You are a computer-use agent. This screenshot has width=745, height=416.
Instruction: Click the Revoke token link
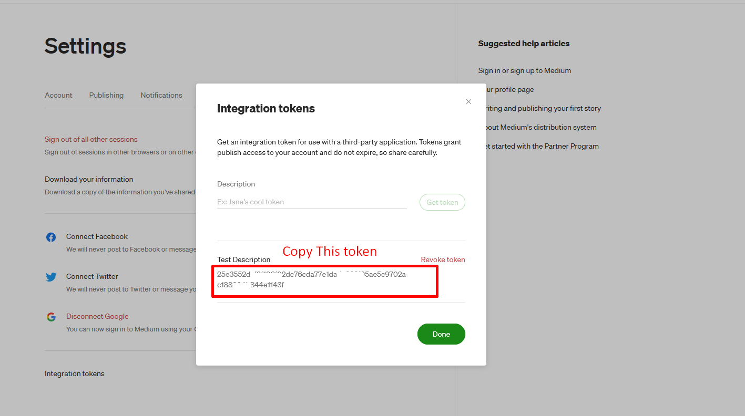[x=443, y=259]
